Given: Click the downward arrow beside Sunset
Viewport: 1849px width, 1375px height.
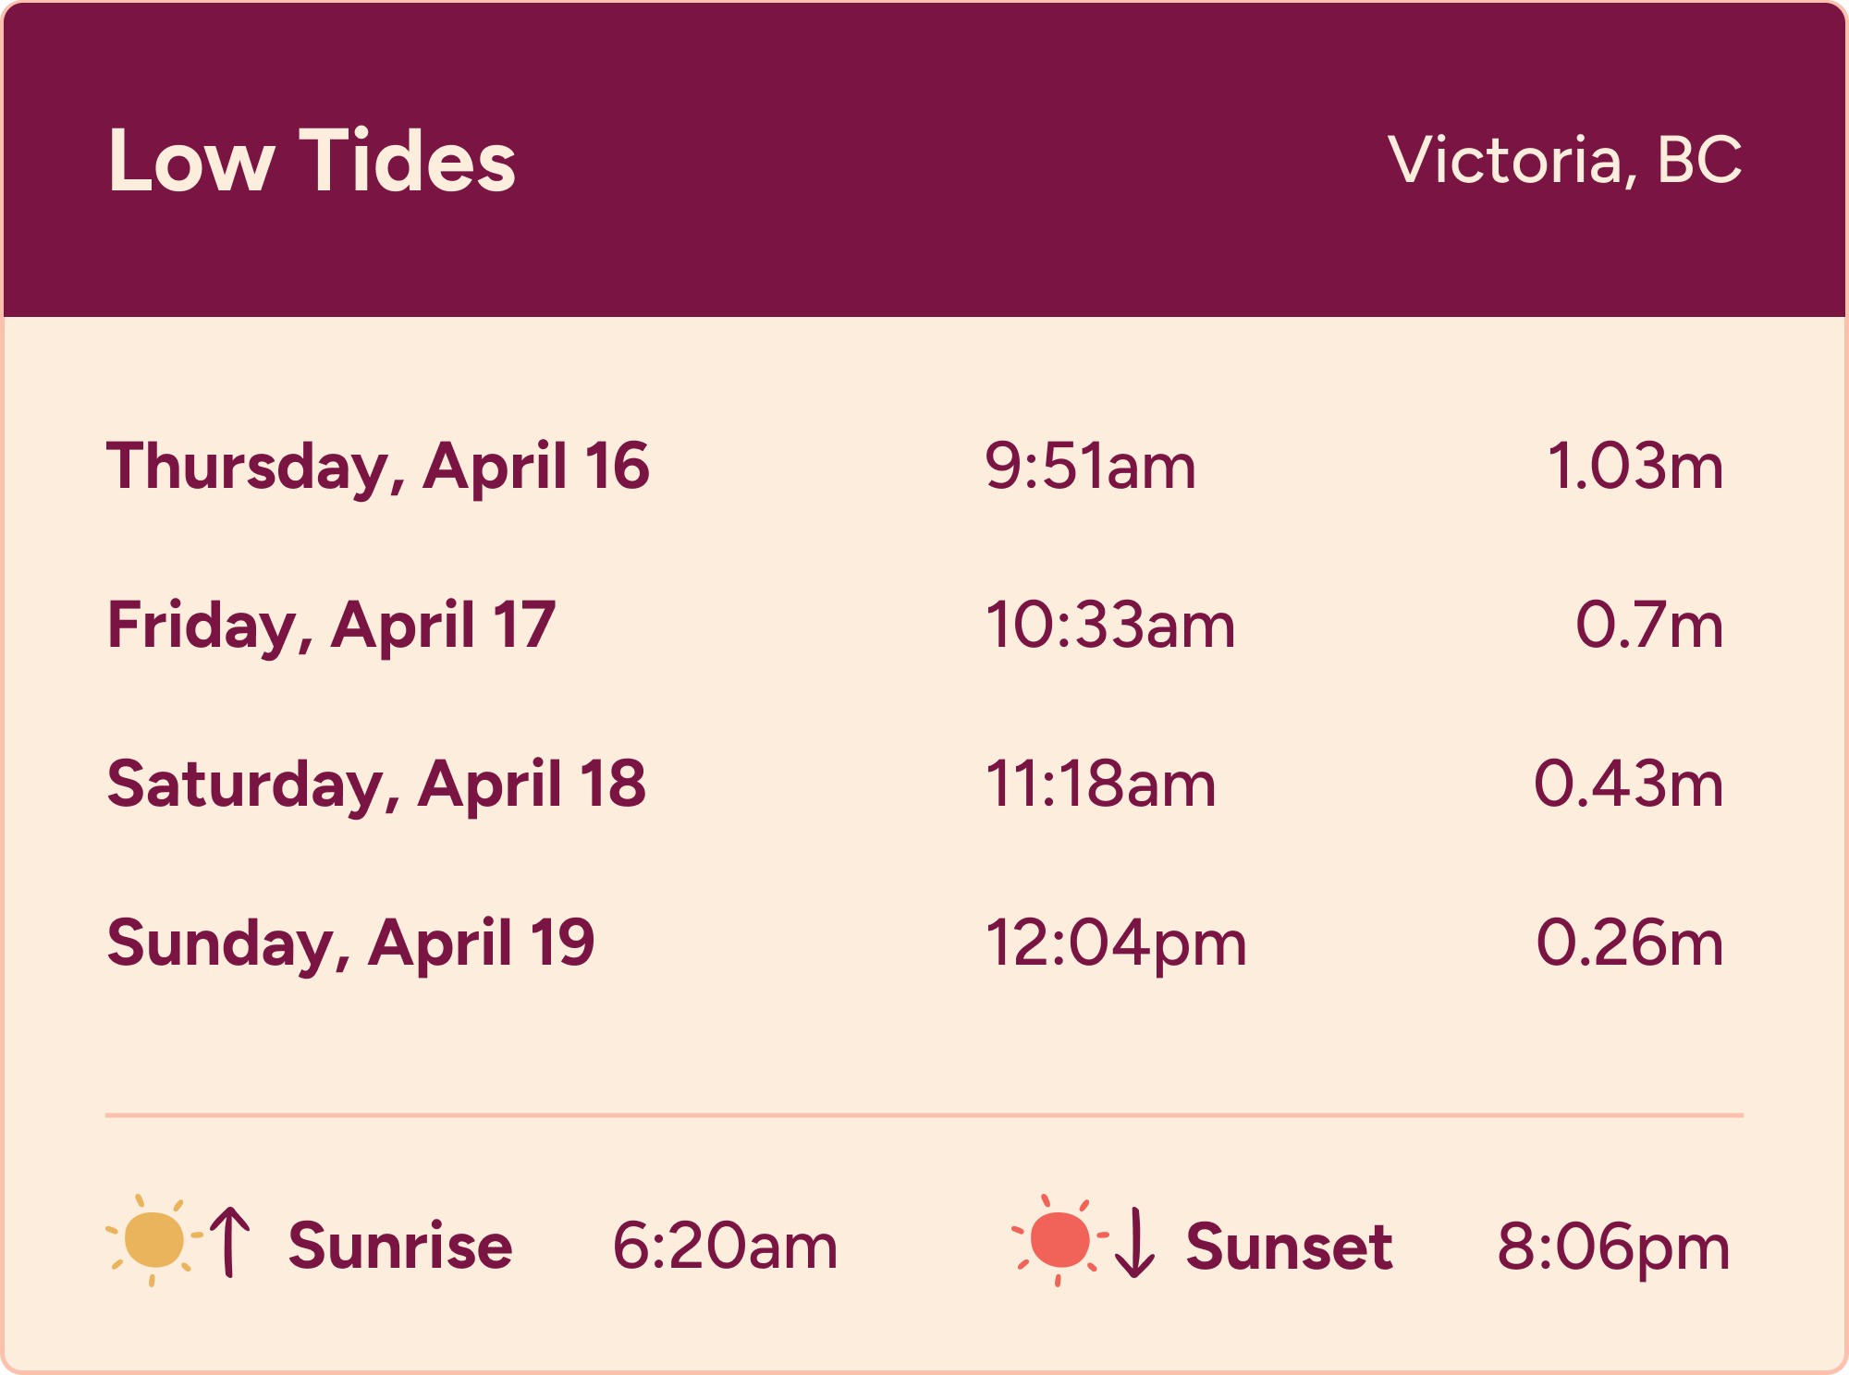Looking at the screenshot, I should coord(1134,1242).
